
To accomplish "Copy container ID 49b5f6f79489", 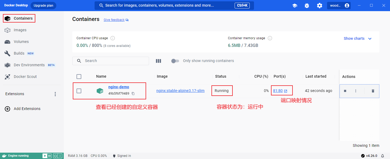I will [x=133, y=94].
